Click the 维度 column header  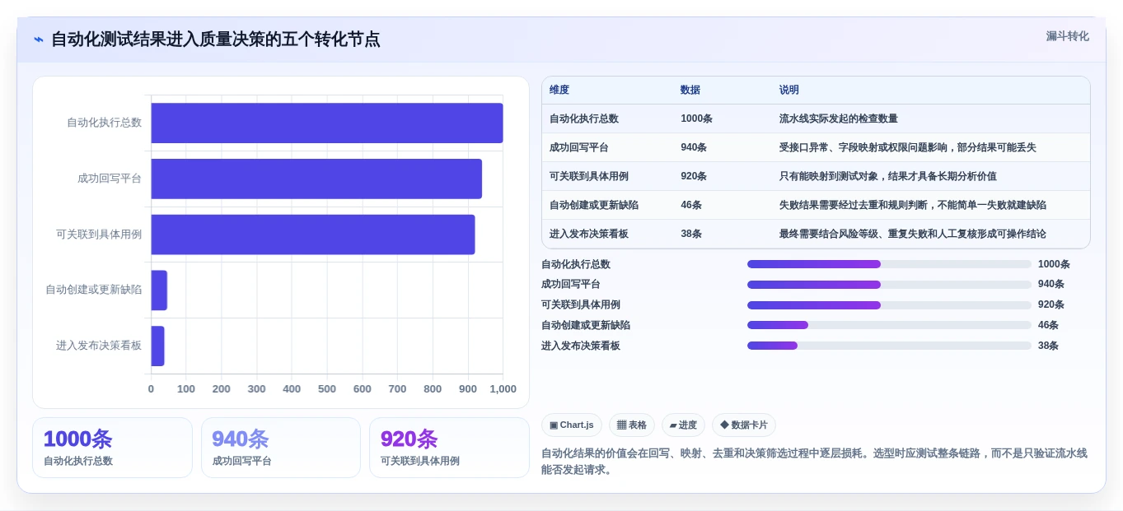tap(559, 90)
